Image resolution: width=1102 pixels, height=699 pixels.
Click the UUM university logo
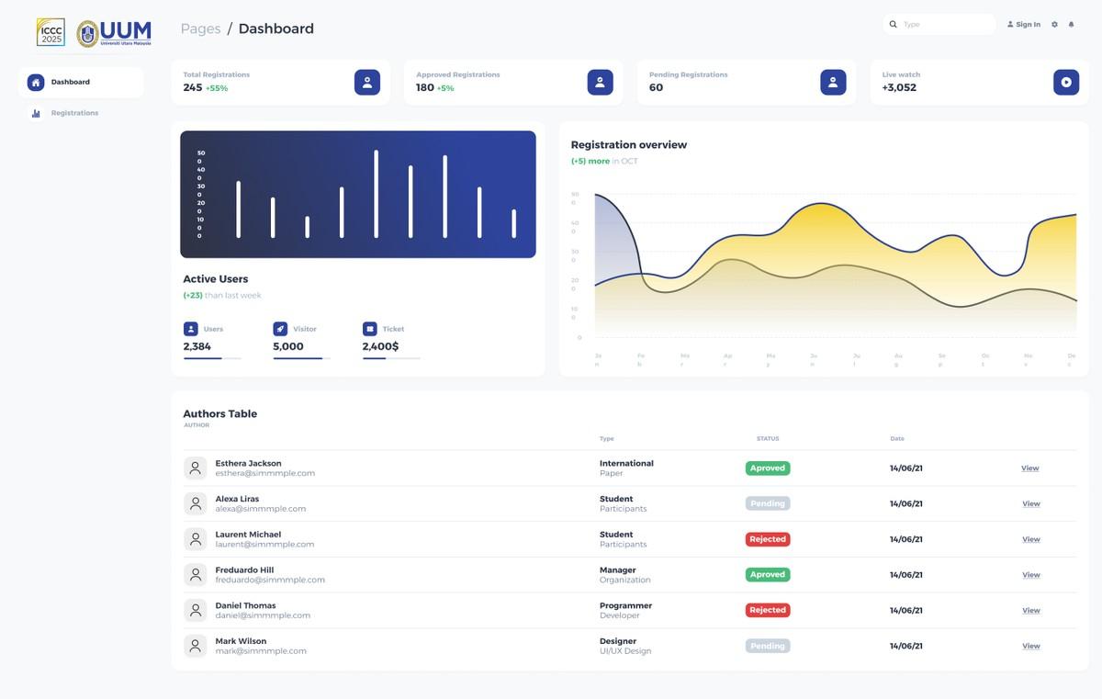[114, 33]
